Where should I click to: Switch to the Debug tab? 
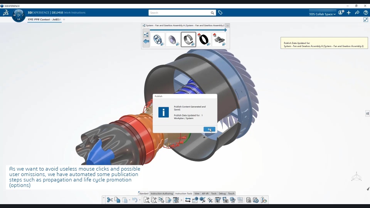click(222, 193)
